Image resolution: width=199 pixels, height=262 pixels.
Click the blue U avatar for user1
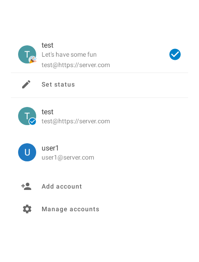(x=27, y=152)
